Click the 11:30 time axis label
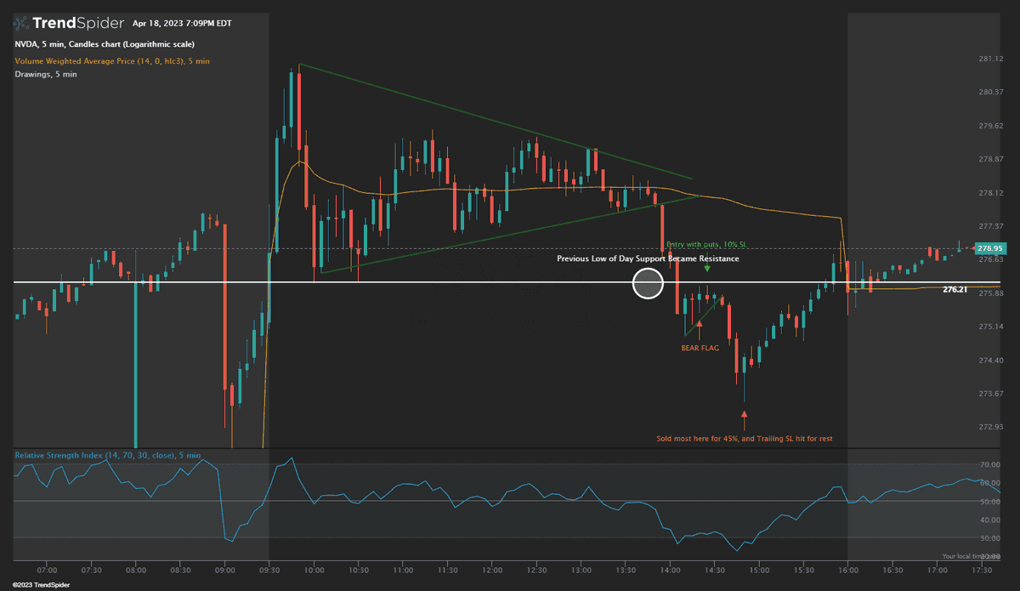This screenshot has width=1020, height=591. pyautogui.click(x=448, y=570)
